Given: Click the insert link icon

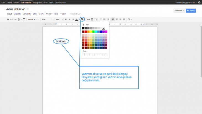Looking at the screenshot, I should [x=89, y=19].
